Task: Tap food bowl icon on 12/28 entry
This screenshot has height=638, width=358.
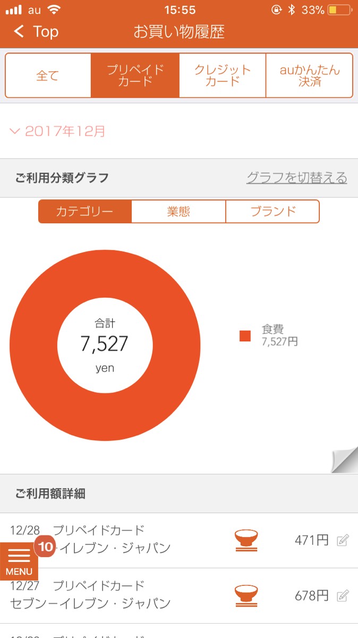Action: tap(246, 541)
